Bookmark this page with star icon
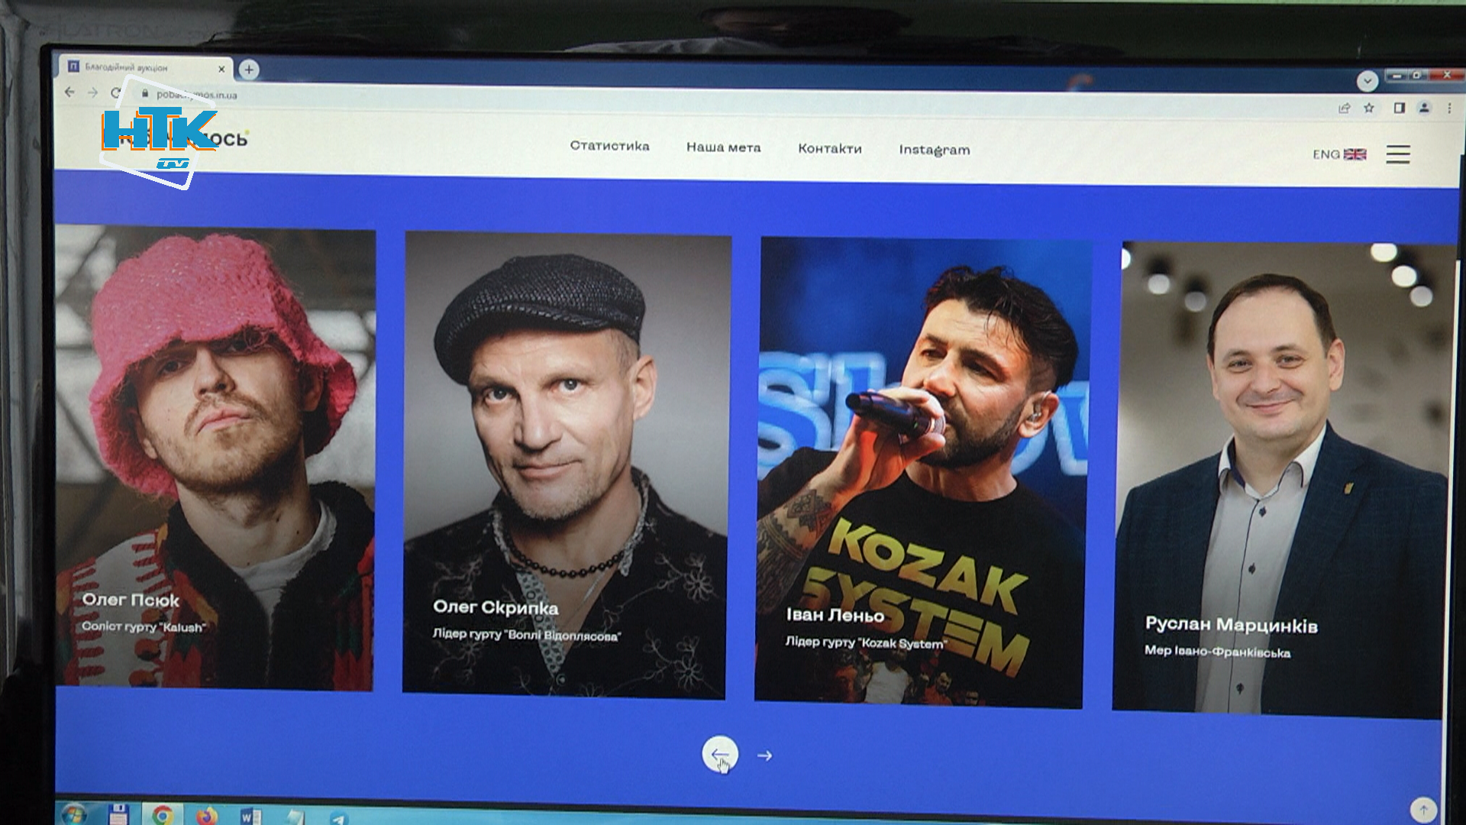Screen dimensions: 1466x825 [1369, 108]
